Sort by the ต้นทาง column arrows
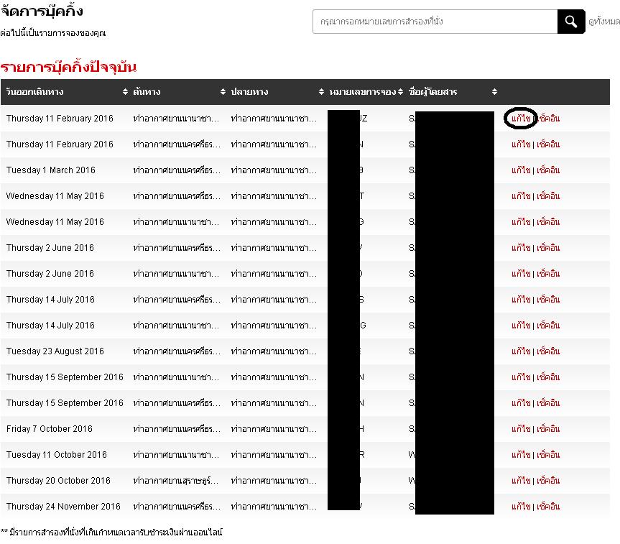Viewport: 620px width, 544px height. [x=223, y=92]
